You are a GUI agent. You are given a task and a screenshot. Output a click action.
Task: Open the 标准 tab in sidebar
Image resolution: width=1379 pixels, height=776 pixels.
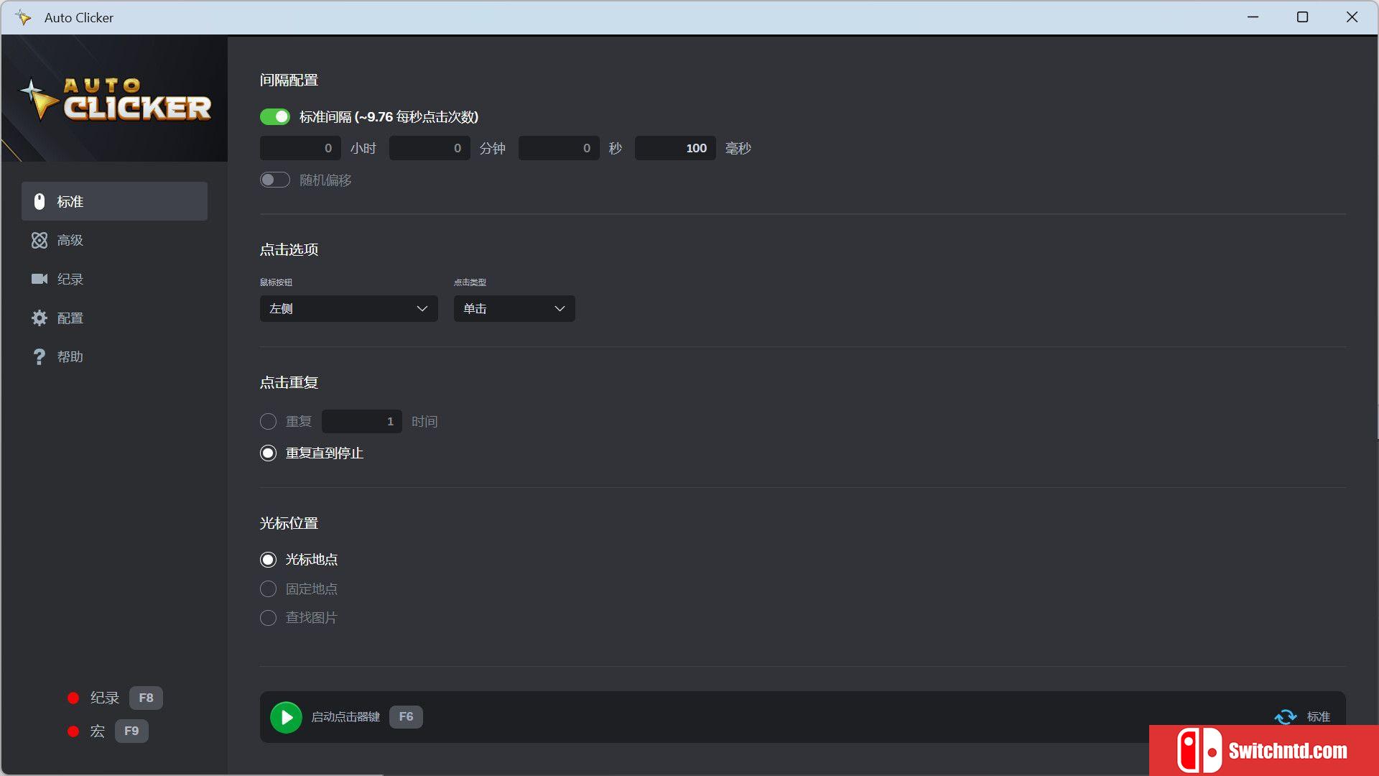[x=115, y=201]
